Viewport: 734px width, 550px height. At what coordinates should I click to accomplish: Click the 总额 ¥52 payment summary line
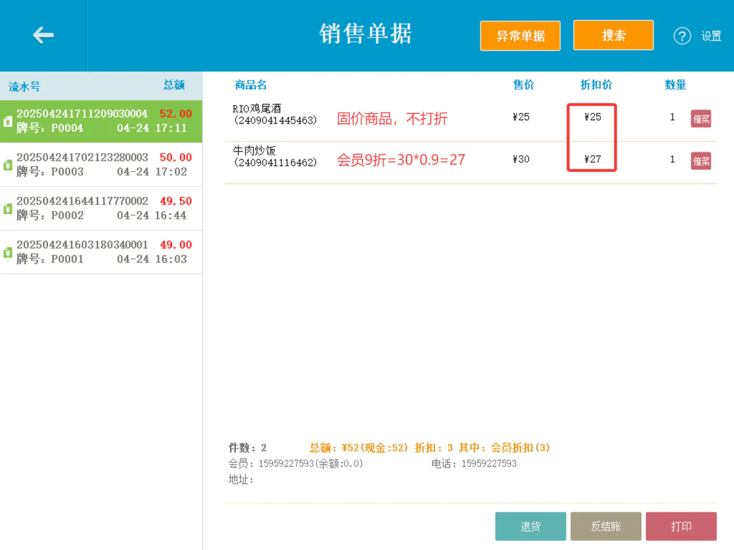(430, 447)
